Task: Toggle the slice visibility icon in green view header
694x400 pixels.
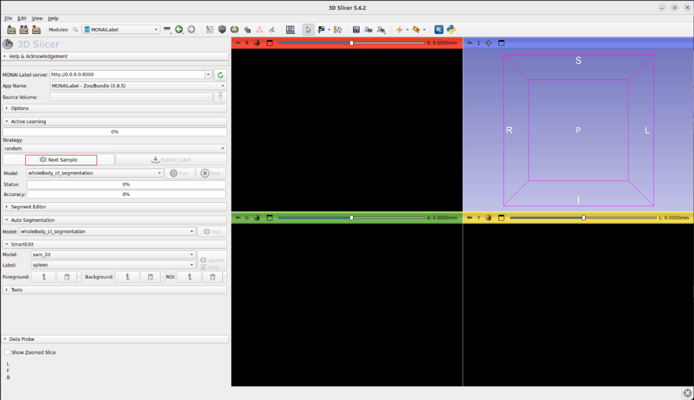Action: (257, 218)
